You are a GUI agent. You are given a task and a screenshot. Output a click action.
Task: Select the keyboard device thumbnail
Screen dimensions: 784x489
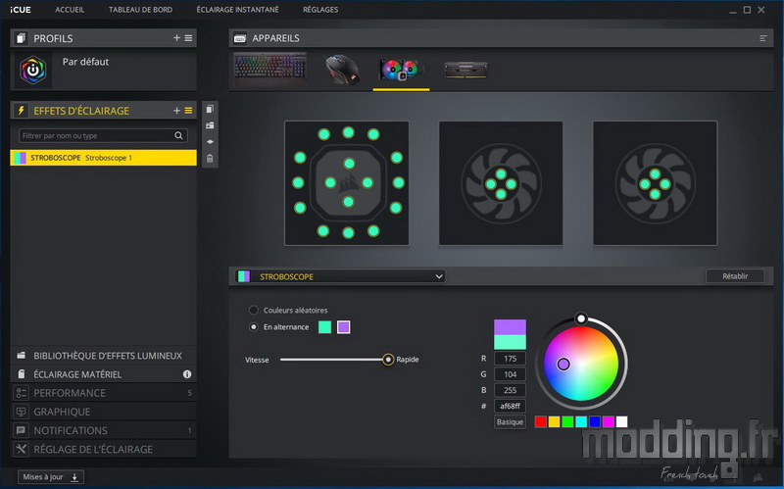click(x=270, y=69)
